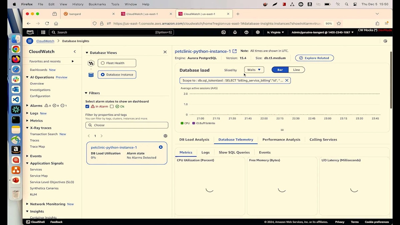400x225 pixels.
Task: Select the Database Instance view
Action: (x=117, y=75)
